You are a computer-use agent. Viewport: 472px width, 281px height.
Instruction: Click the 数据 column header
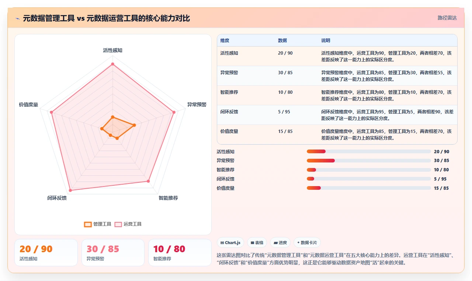pos(282,41)
